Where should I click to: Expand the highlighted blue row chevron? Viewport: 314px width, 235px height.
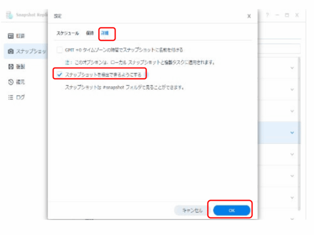(292, 132)
